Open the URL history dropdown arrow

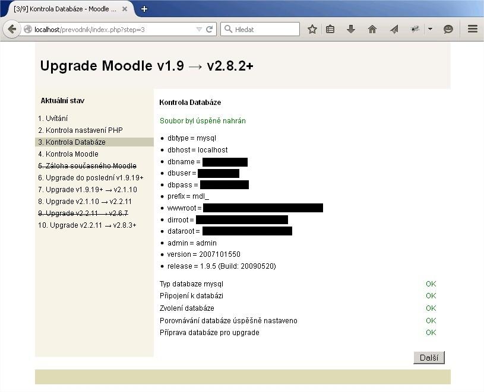pos(199,29)
